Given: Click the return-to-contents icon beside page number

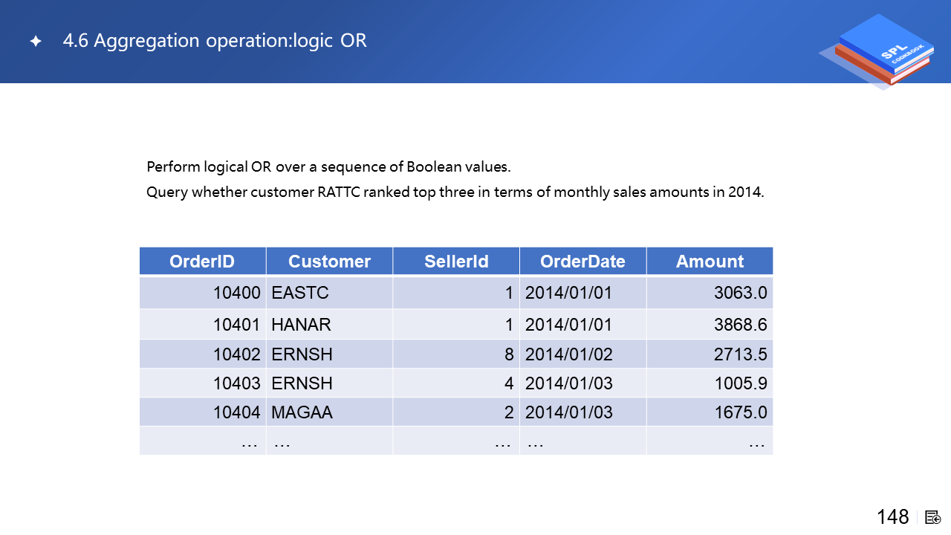Looking at the screenshot, I should click(x=933, y=516).
